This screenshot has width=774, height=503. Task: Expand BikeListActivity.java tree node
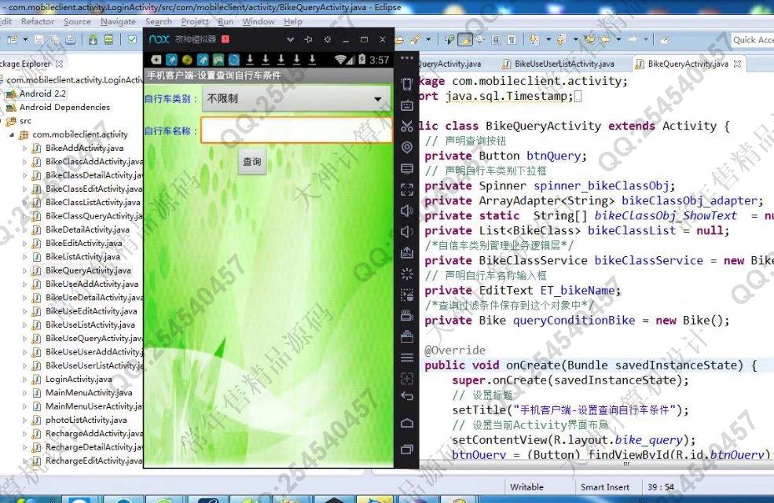24,257
